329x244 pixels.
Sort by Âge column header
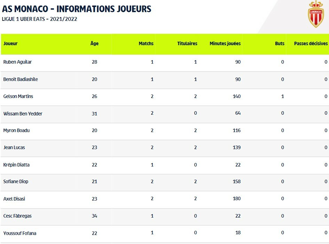tap(94, 44)
